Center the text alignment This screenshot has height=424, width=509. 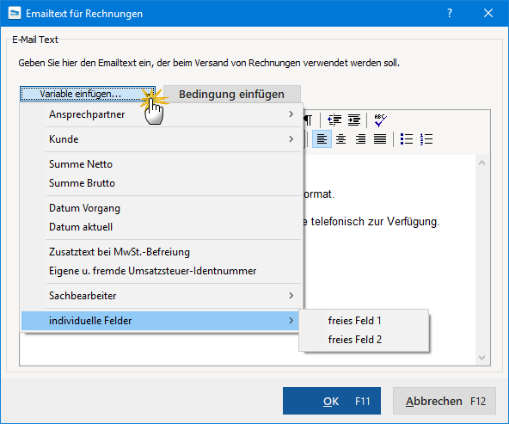(340, 139)
